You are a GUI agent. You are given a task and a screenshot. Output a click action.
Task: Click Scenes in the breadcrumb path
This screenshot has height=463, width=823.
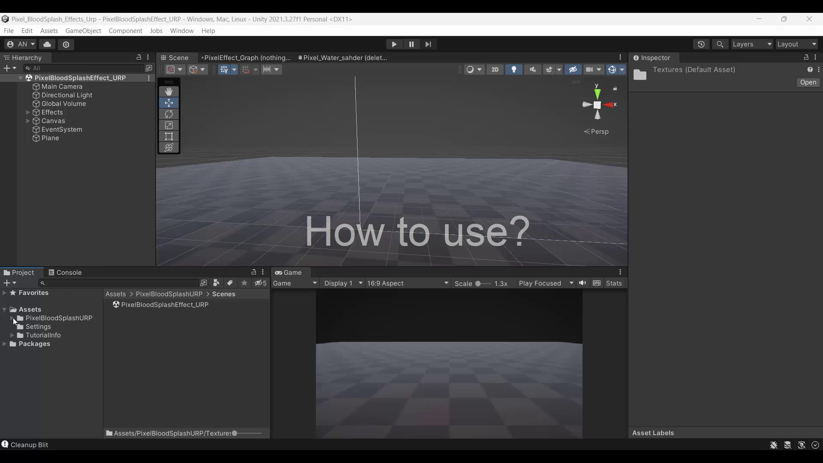[223, 294]
